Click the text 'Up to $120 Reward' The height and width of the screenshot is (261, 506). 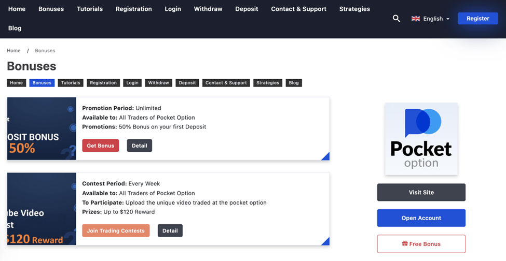pyautogui.click(x=129, y=212)
